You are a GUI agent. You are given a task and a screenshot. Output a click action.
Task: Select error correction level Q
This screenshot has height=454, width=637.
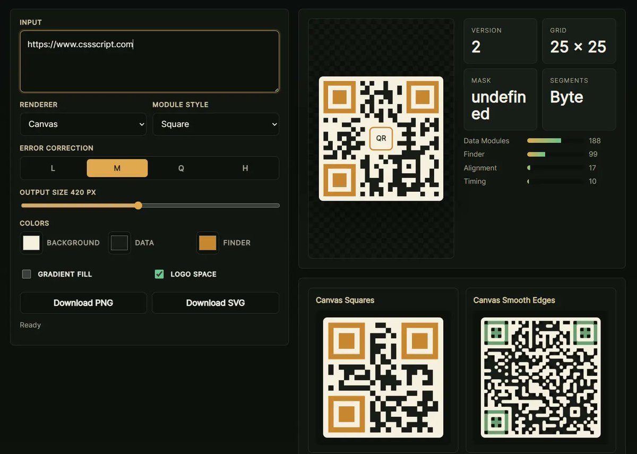tap(181, 168)
